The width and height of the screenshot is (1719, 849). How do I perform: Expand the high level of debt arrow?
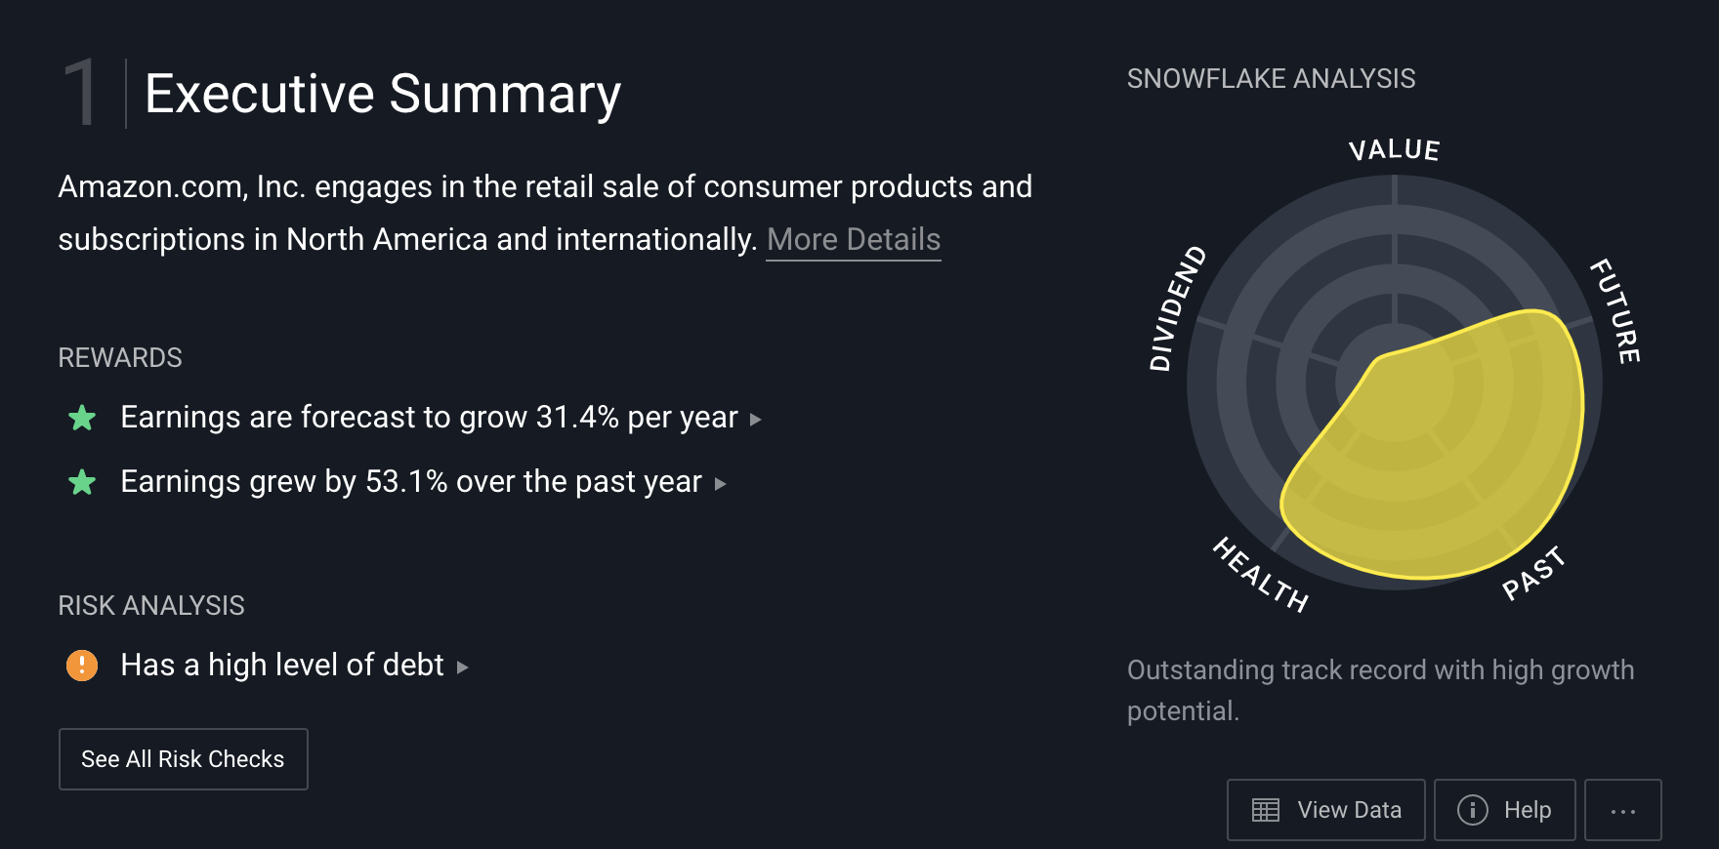462,667
